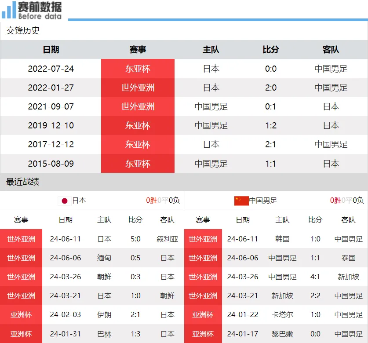
Task: Click 东亚杯 cell in the 2022-07-24 row
Action: pyautogui.click(x=138, y=69)
